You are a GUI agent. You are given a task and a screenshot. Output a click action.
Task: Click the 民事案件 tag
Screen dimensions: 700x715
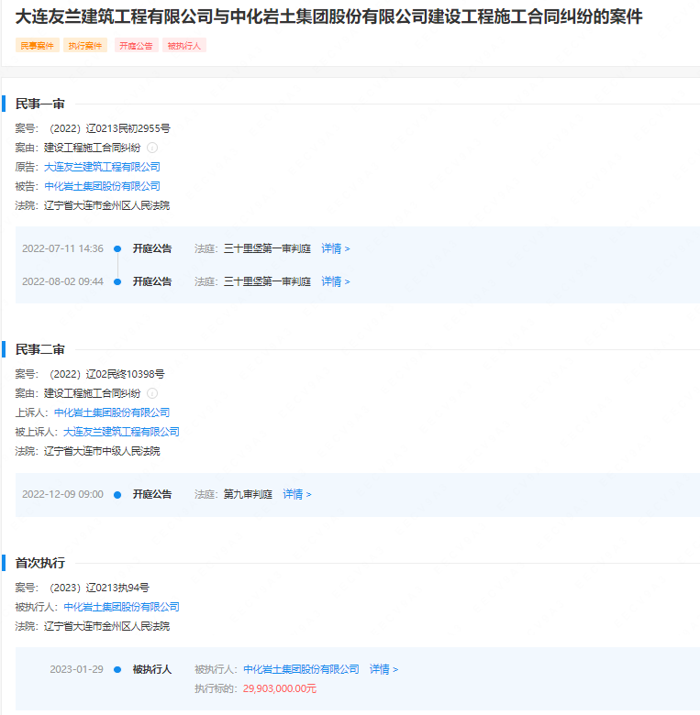(x=38, y=46)
